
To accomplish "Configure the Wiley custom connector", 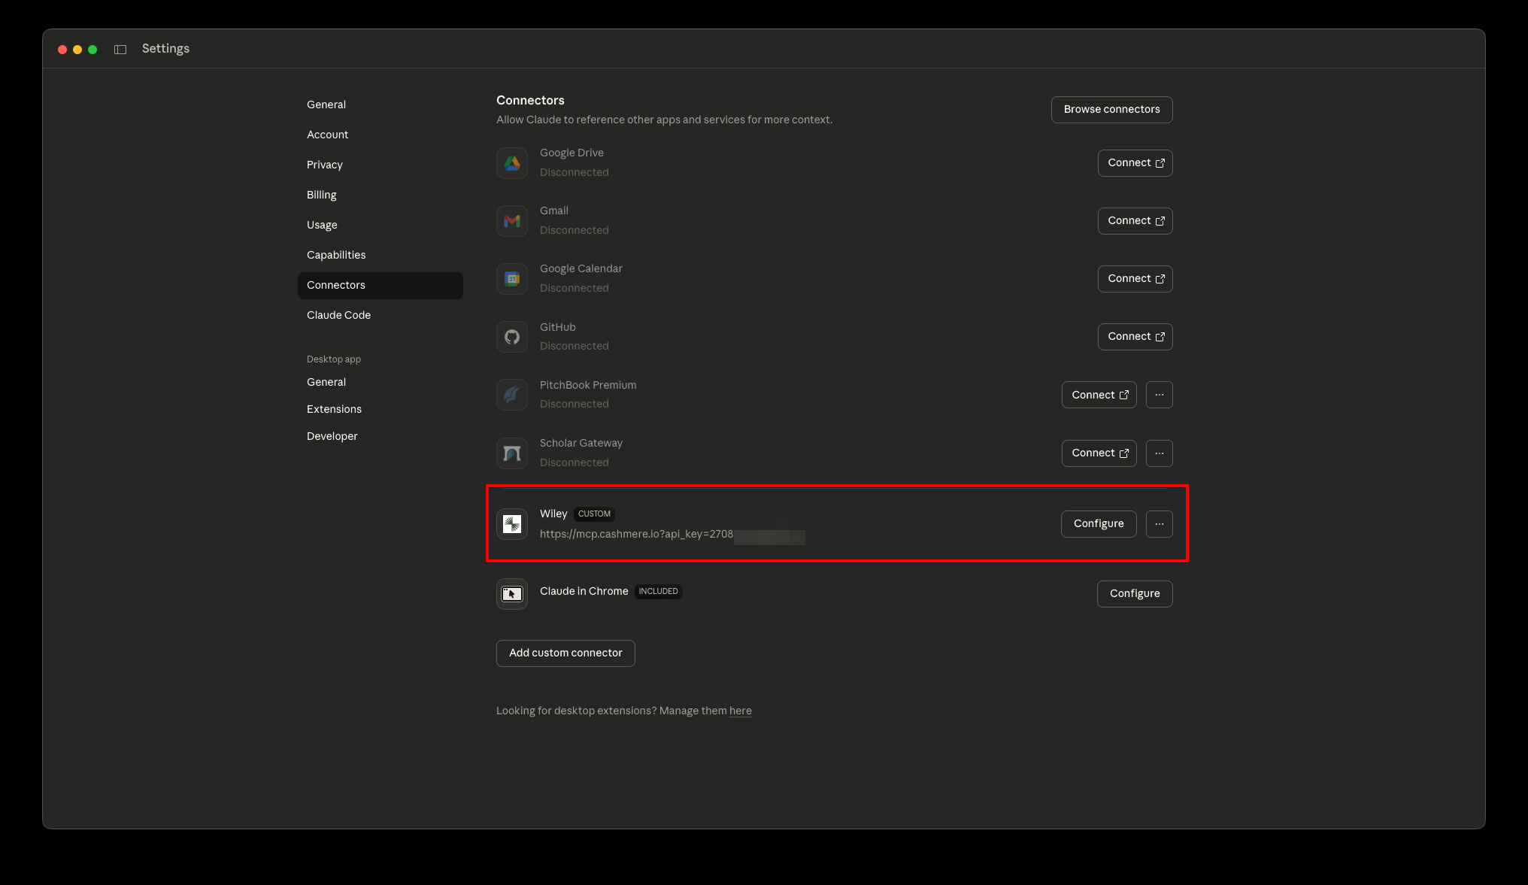I will (x=1099, y=524).
